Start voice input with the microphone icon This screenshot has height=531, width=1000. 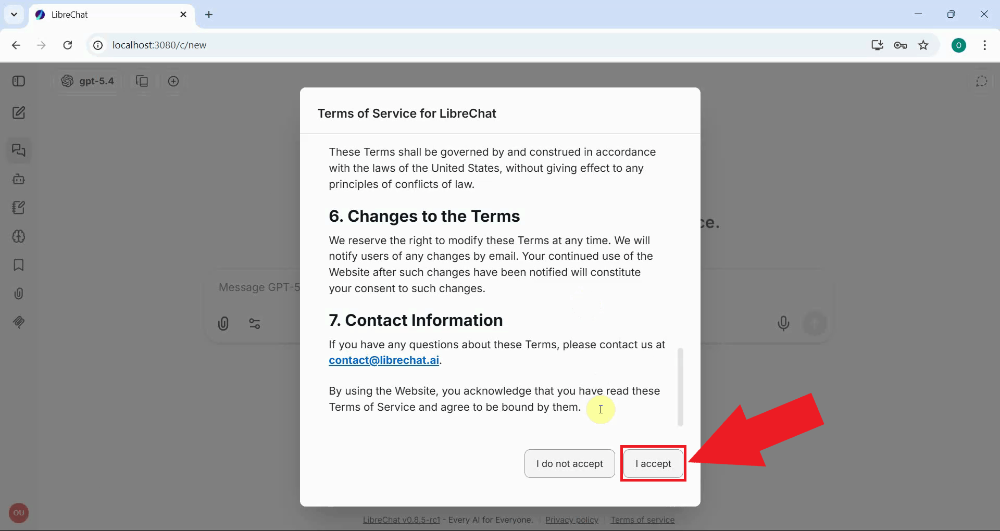pos(784,323)
